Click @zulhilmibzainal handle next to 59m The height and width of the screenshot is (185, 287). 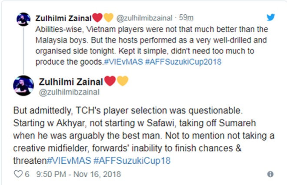tap(142, 18)
